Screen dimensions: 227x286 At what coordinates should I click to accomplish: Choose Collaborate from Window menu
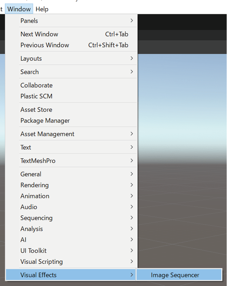tap(71, 85)
